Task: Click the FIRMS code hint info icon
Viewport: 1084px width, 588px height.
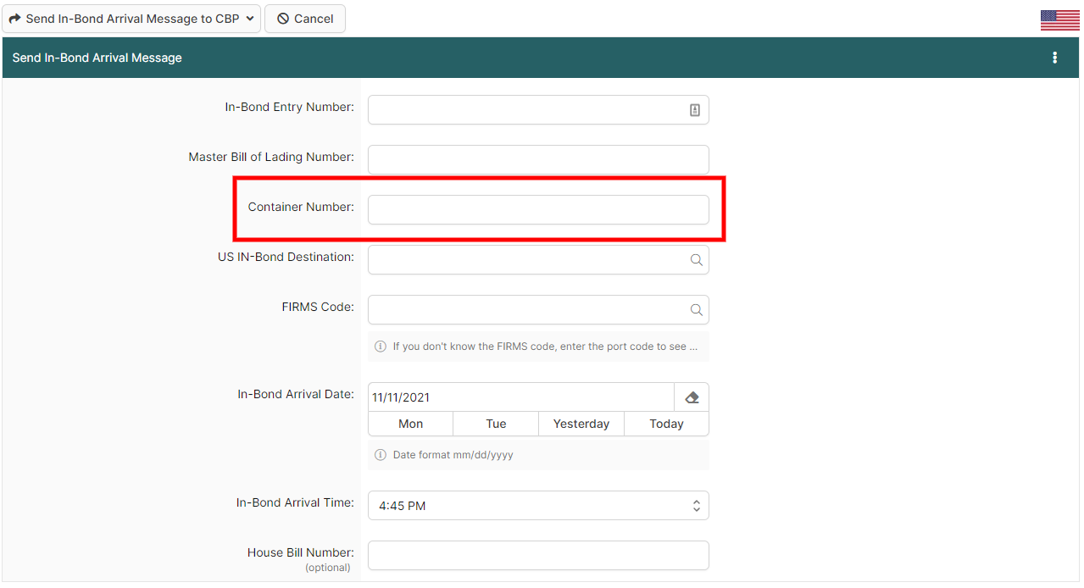Action: 381,347
